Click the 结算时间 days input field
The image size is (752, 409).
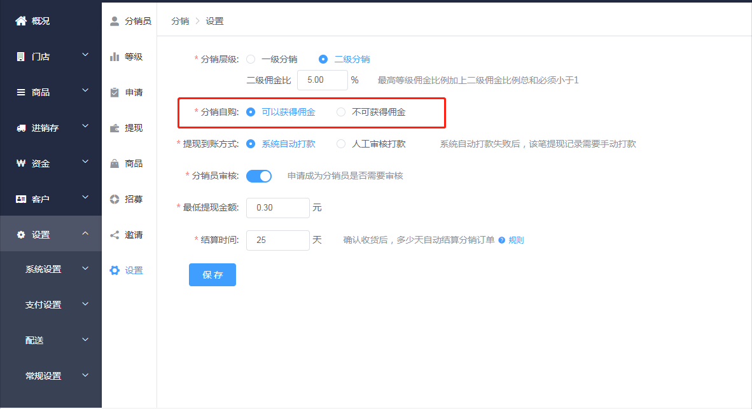pyautogui.click(x=277, y=240)
